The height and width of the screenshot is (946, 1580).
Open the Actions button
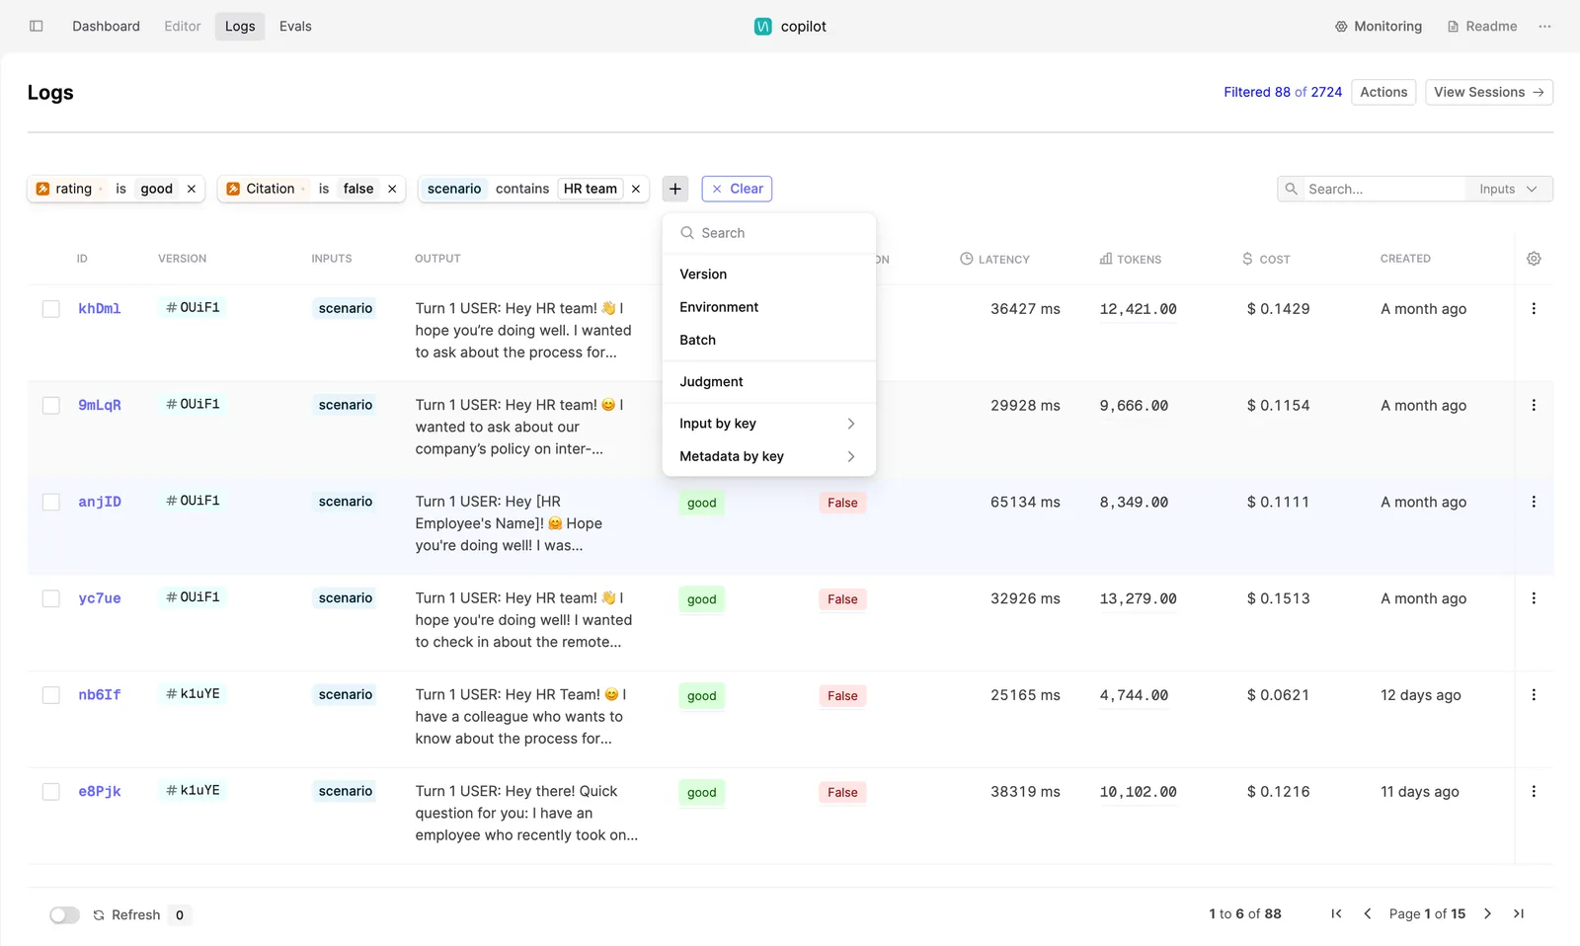1383,92
